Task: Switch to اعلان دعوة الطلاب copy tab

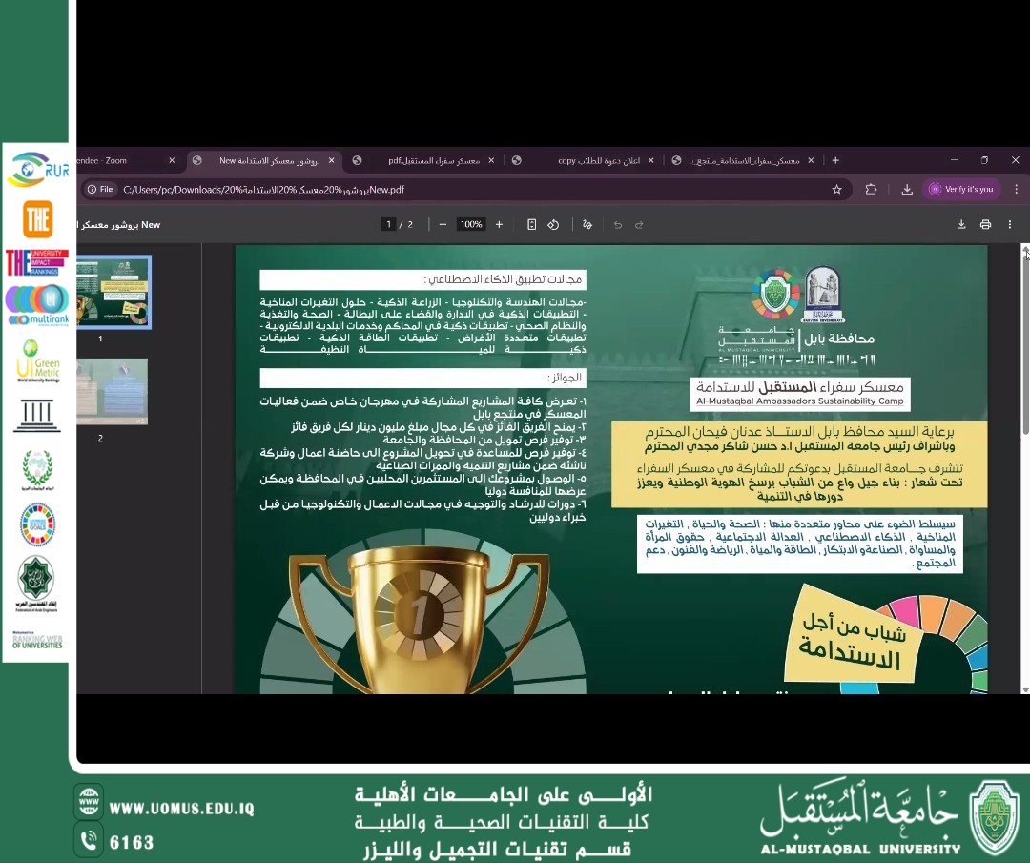Action: click(x=585, y=160)
